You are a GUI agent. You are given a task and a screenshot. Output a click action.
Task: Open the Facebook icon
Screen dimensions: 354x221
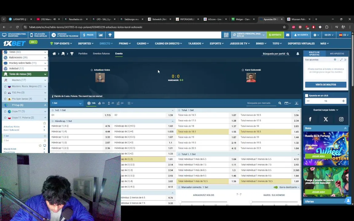pos(310,119)
